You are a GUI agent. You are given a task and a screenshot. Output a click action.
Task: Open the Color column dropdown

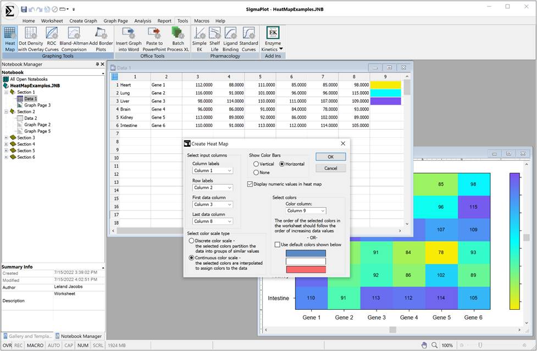pyautogui.click(x=306, y=210)
